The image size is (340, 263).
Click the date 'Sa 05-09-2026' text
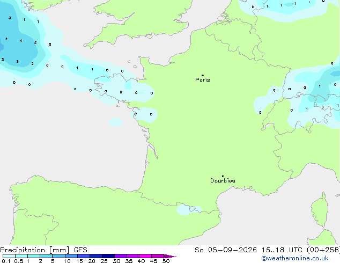click(226, 250)
